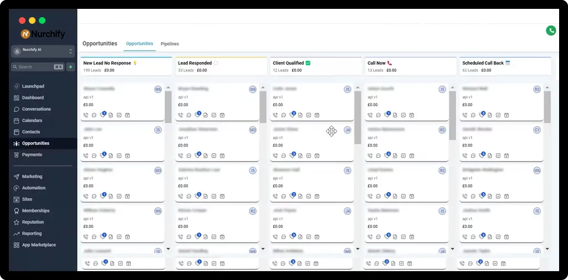Viewport: 568px width, 280px height.
Task: Click up arrow of New Lead No Response scrollbar
Action: (168, 87)
